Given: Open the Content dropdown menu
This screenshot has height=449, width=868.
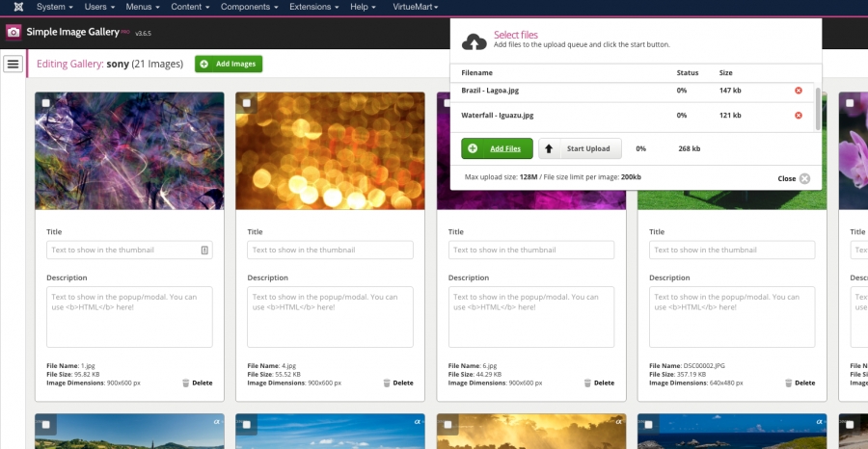Looking at the screenshot, I should tap(190, 7).
